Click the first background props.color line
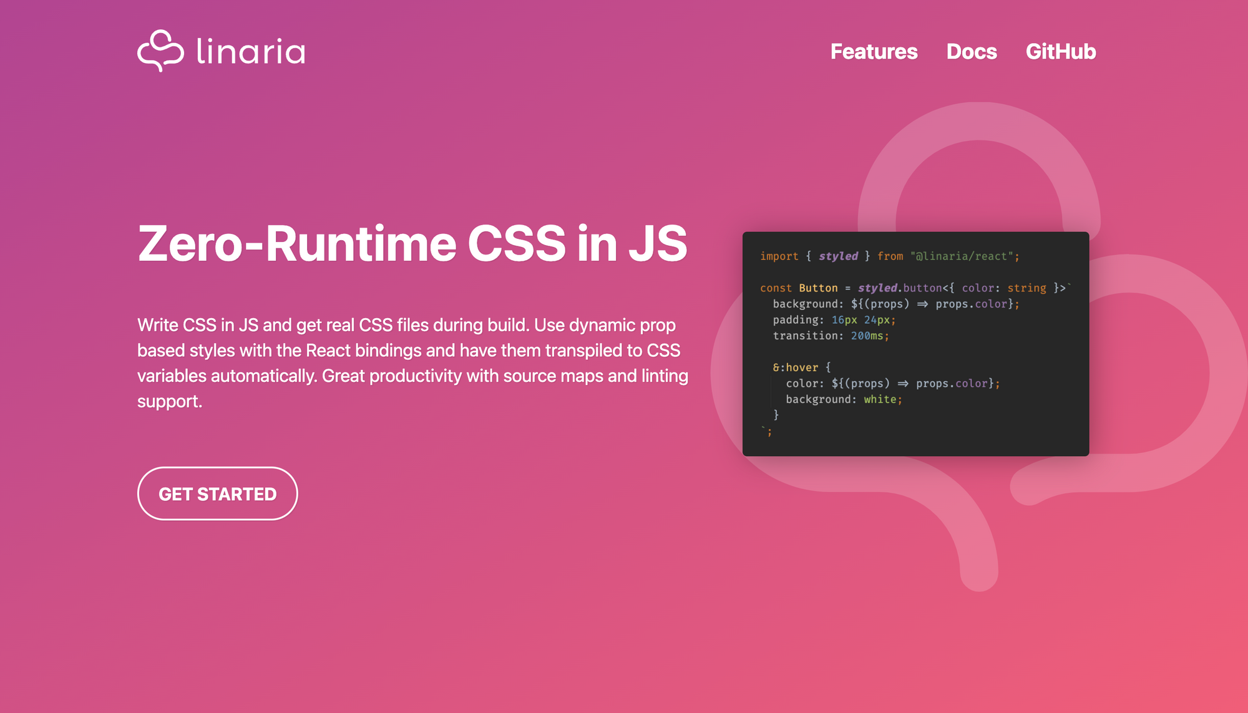Screen dimensions: 1248x713 pos(895,304)
